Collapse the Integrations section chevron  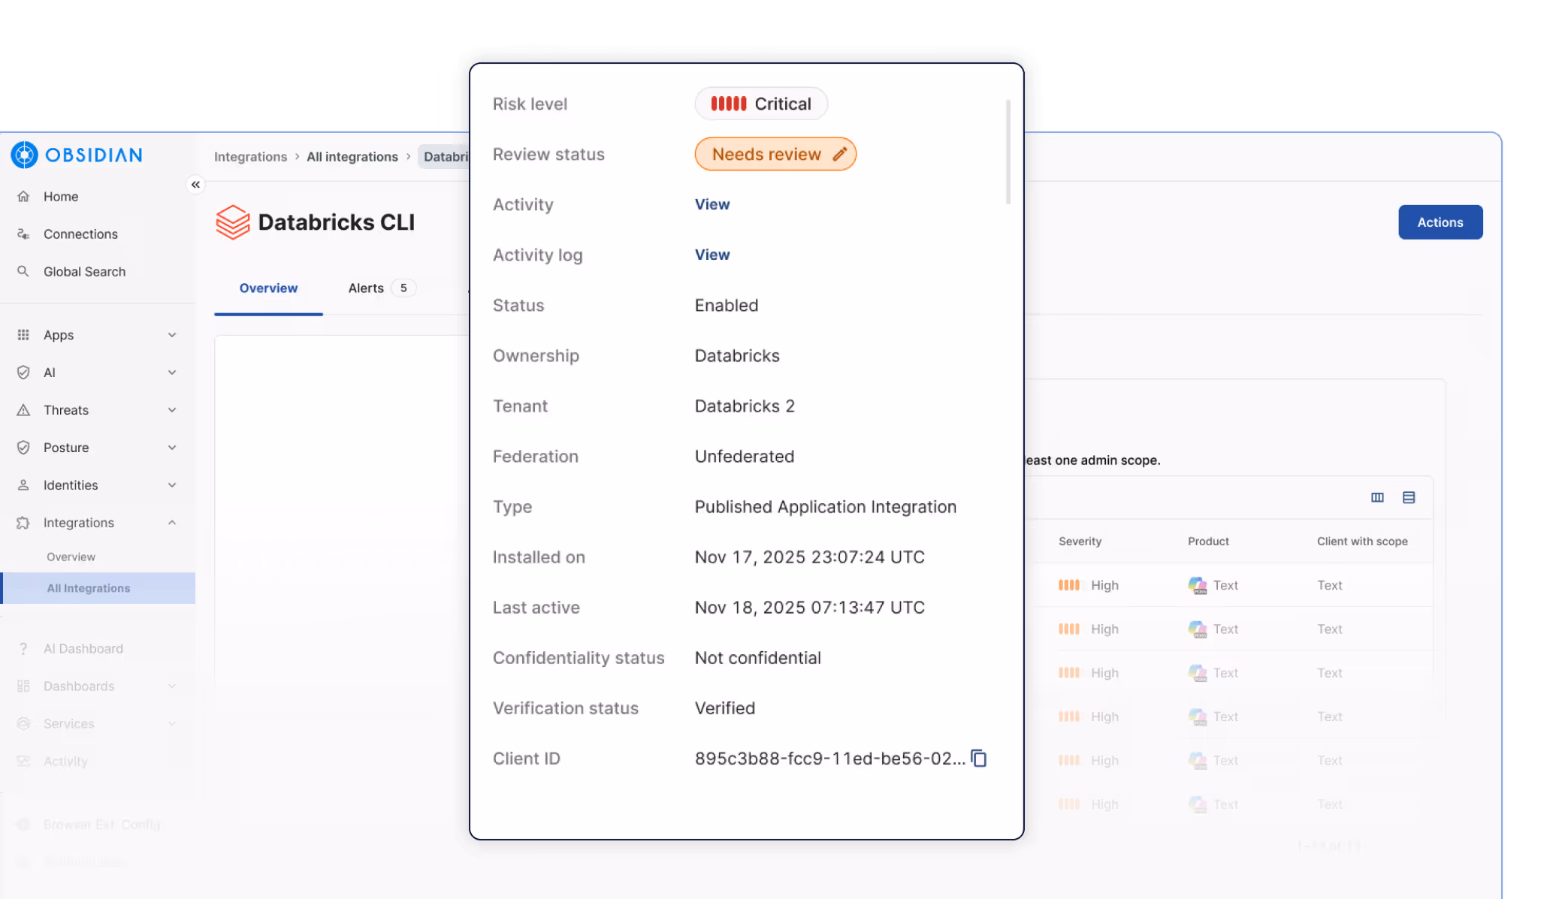pos(172,523)
